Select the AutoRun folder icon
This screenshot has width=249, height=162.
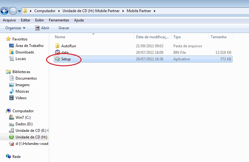tap(57, 46)
